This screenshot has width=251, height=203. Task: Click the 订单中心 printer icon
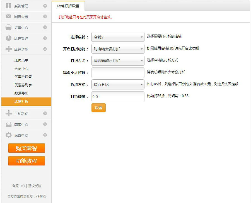click(x=8, y=27)
